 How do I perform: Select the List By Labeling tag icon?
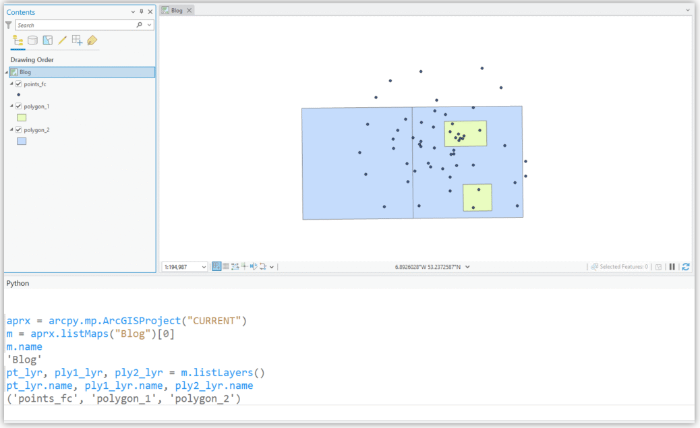92,40
